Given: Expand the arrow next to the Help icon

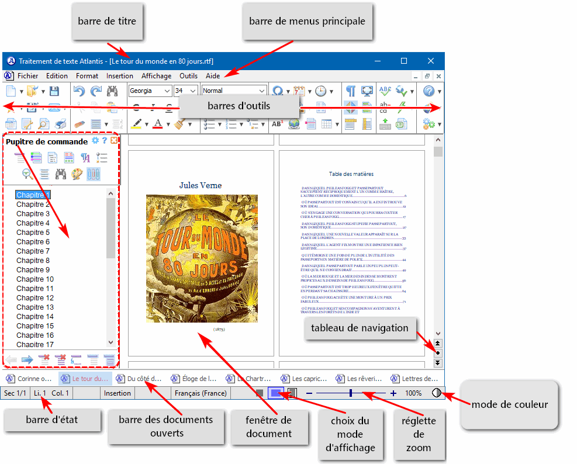Looking at the screenshot, I should click(440, 91).
